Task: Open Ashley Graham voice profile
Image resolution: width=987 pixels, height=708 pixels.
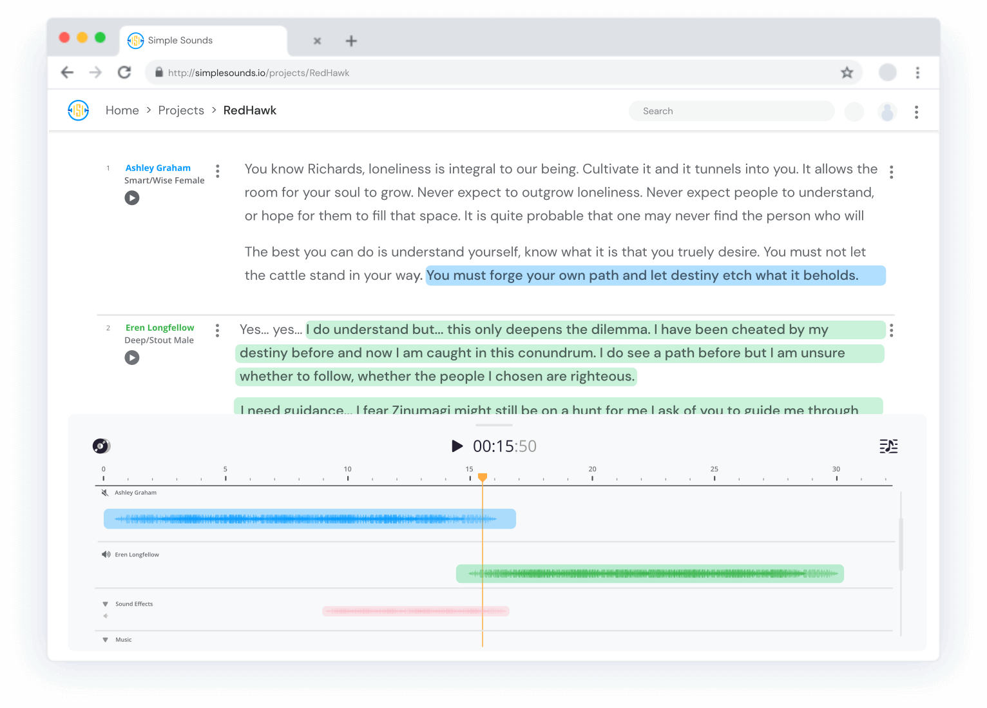Action: click(x=158, y=168)
